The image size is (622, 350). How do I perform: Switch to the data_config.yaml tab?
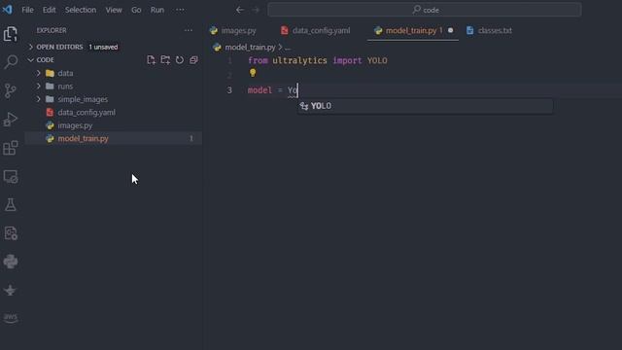316,30
